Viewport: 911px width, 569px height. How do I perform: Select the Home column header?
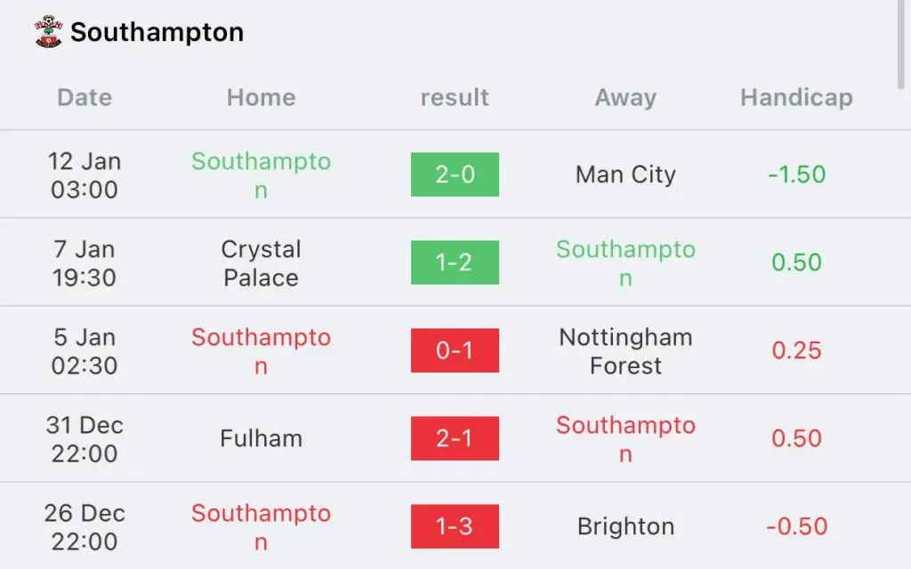(261, 98)
